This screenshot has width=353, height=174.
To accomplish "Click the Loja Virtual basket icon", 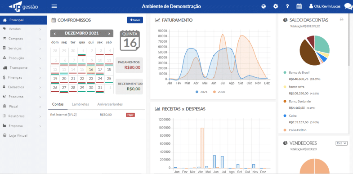I will [x=4, y=135].
